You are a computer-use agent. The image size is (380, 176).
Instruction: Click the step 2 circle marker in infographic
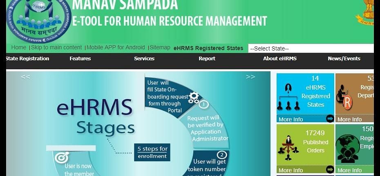click(x=222, y=155)
